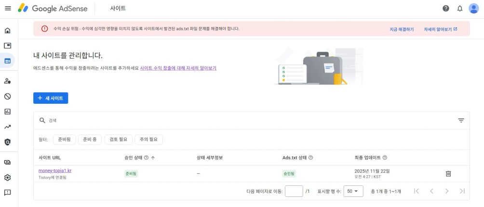Open the Ads section in sidebar

[x=8, y=46]
